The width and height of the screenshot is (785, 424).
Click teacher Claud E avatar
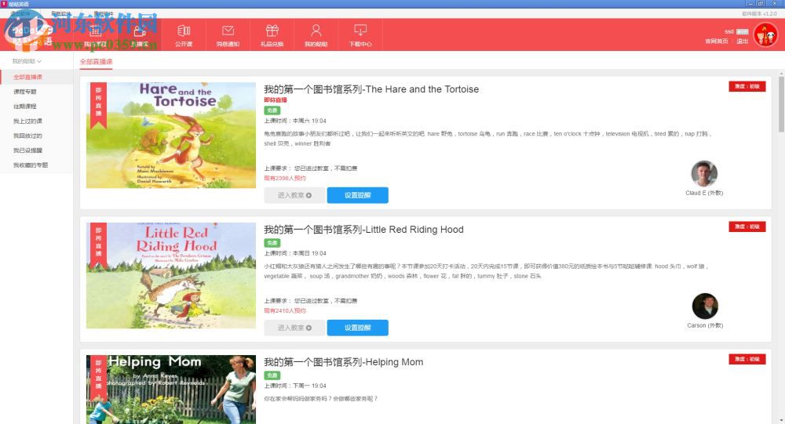(704, 173)
